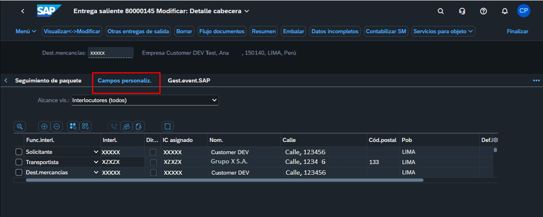This screenshot has height=217, width=543.
Task: Click the deselect all rows icon
Action: point(85,126)
